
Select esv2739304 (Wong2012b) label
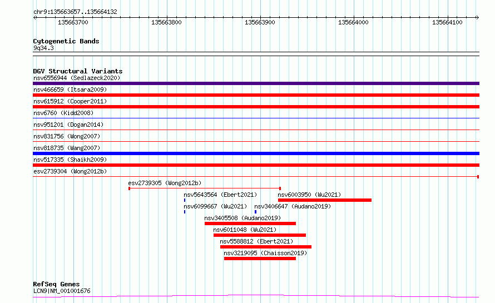(x=70, y=171)
